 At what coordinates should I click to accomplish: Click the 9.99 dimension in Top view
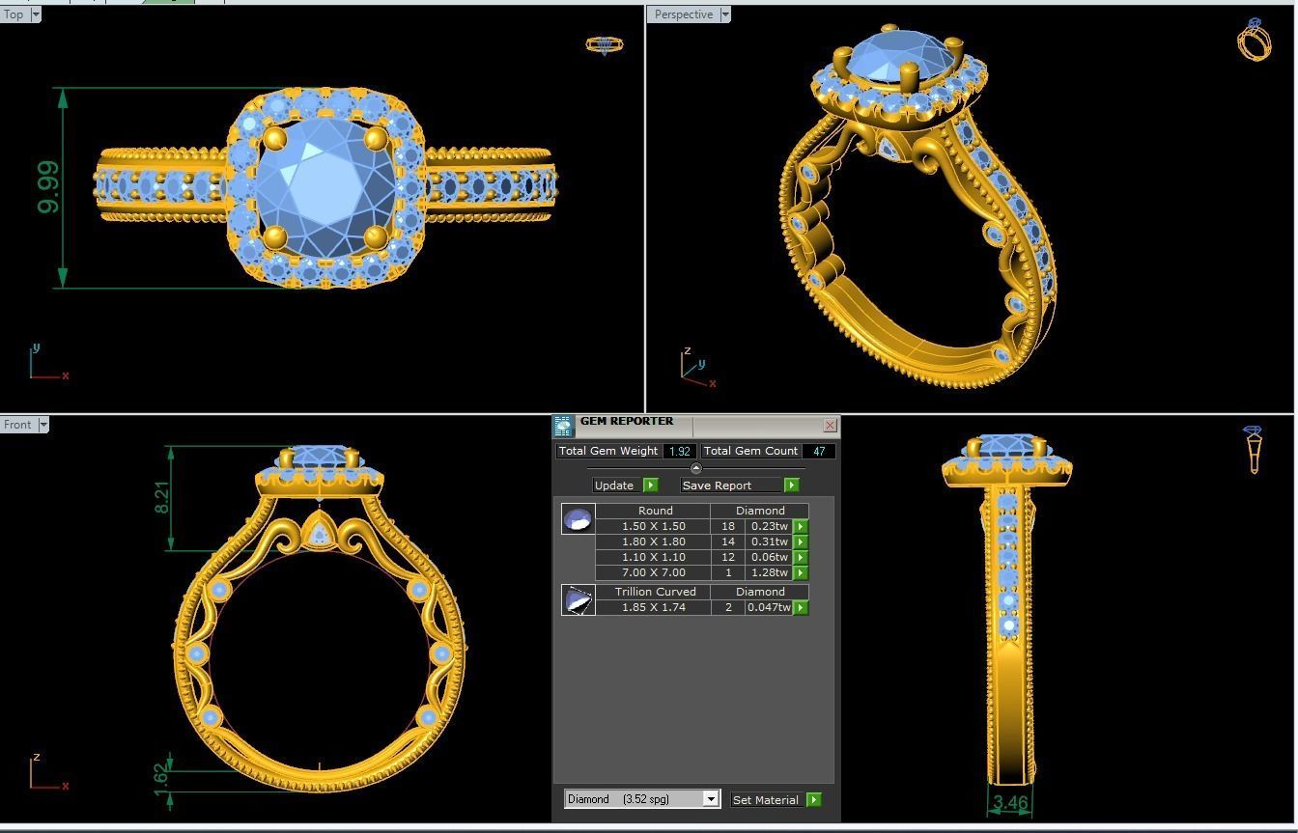coord(47,187)
